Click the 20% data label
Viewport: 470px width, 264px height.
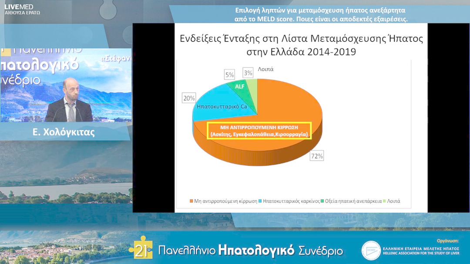coord(189,98)
